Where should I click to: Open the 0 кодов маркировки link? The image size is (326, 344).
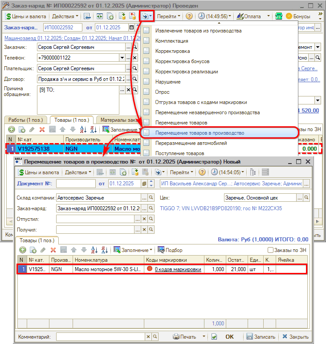click(178, 269)
